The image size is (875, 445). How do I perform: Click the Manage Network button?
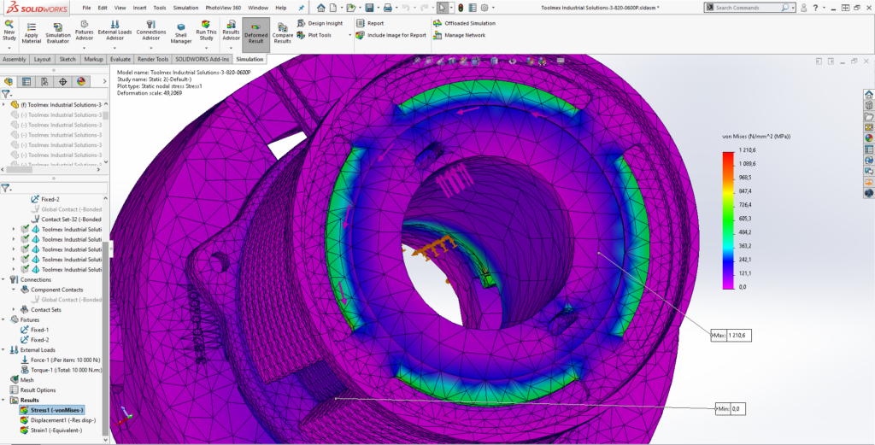(x=464, y=35)
